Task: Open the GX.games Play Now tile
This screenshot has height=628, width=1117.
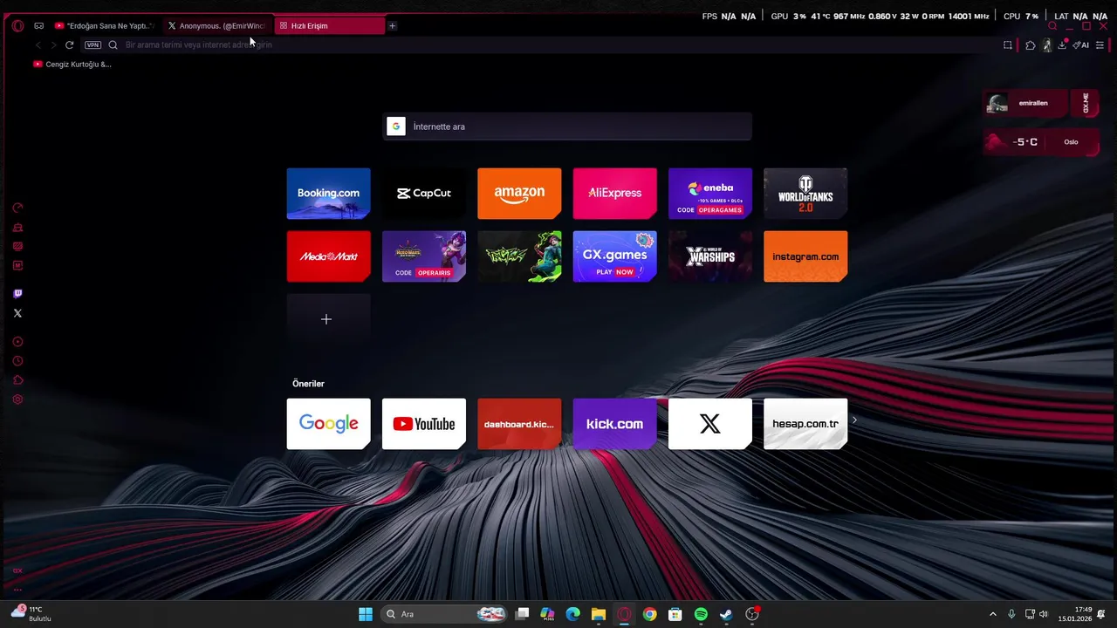Action: (x=615, y=256)
